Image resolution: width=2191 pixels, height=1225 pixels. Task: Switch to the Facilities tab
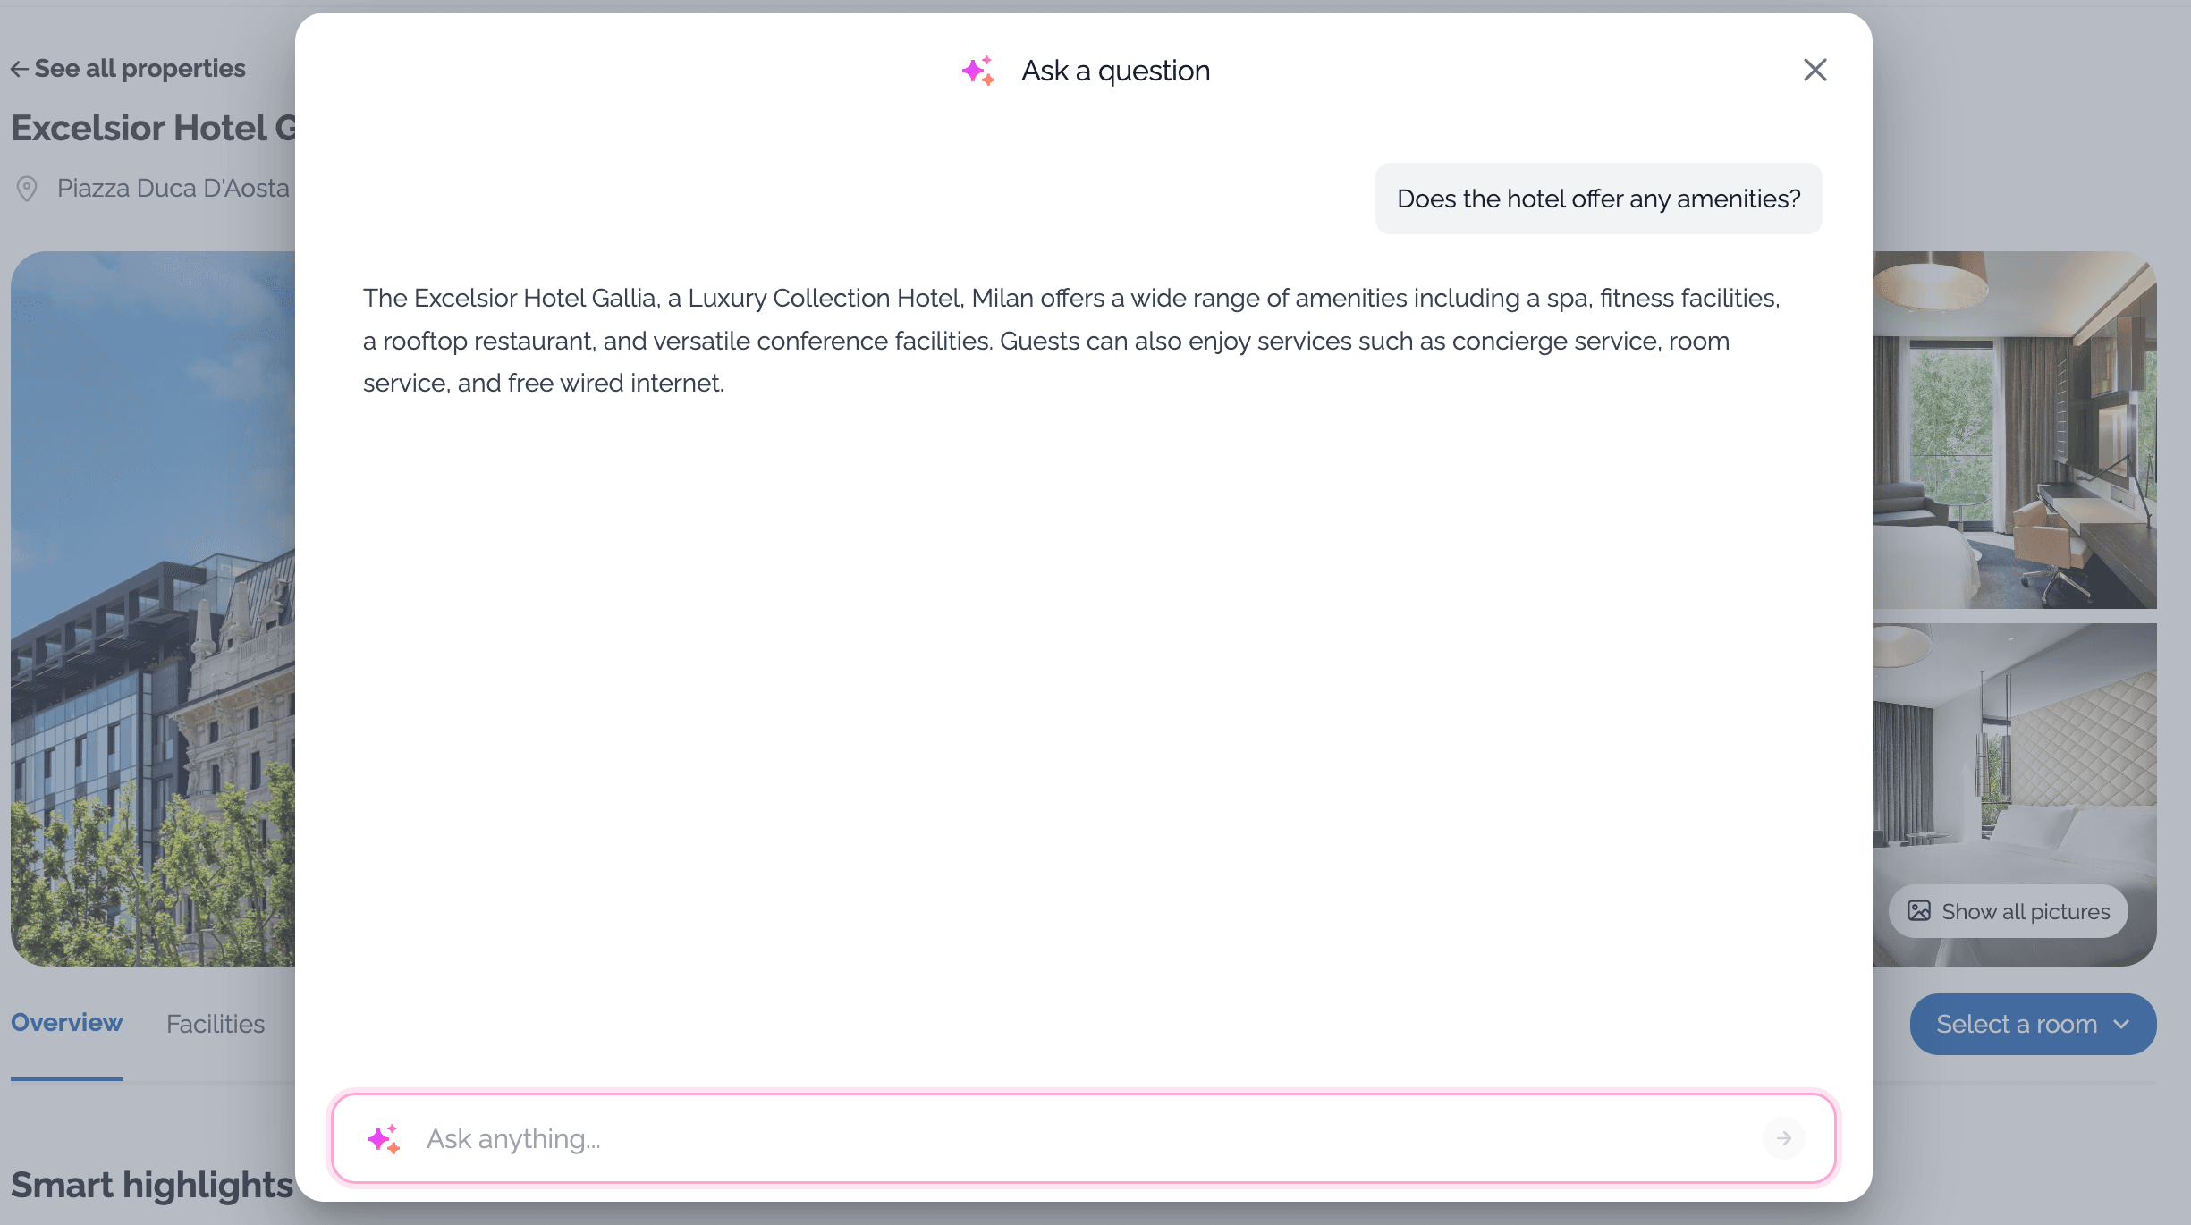click(x=215, y=1024)
